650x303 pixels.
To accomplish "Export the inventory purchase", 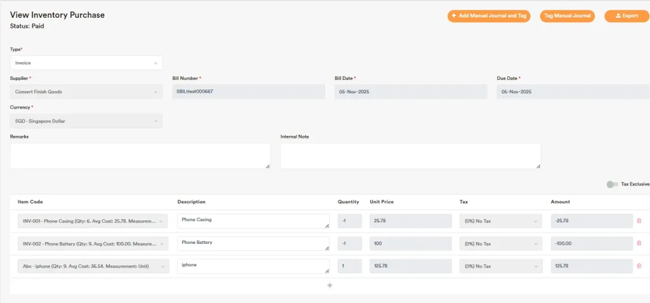I will click(627, 16).
